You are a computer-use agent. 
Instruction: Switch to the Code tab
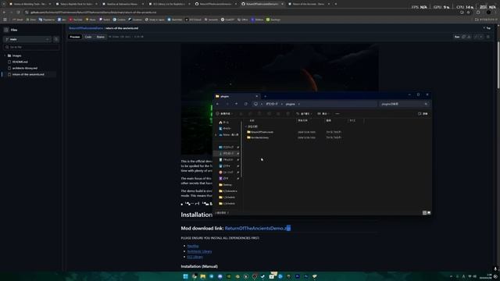(88, 37)
